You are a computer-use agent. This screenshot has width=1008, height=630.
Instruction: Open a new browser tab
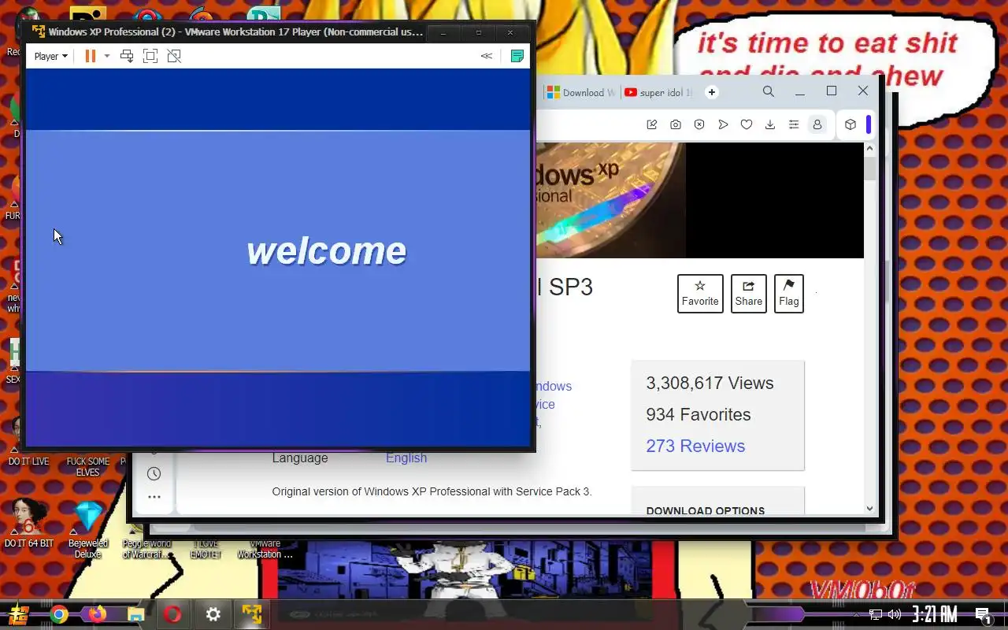[x=712, y=92]
